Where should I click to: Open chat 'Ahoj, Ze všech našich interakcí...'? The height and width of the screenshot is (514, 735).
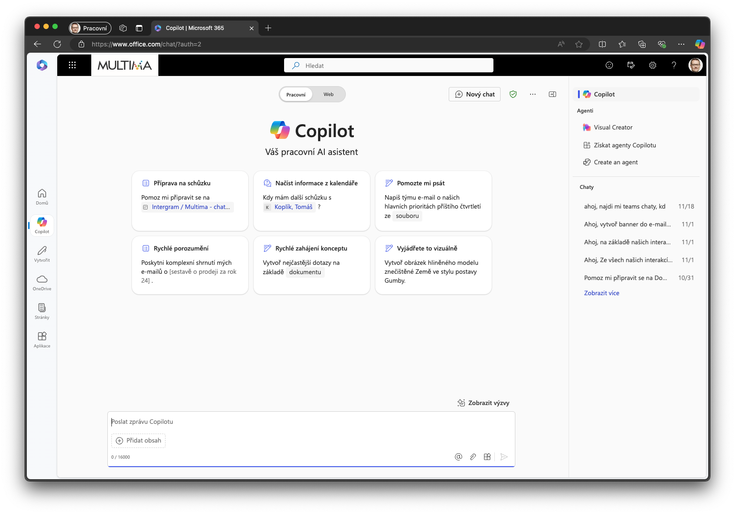[639, 260]
